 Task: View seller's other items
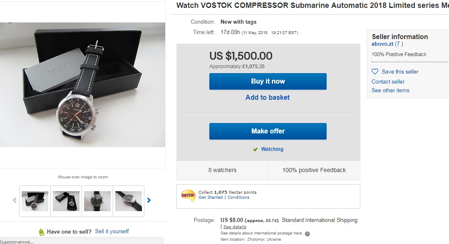click(390, 90)
